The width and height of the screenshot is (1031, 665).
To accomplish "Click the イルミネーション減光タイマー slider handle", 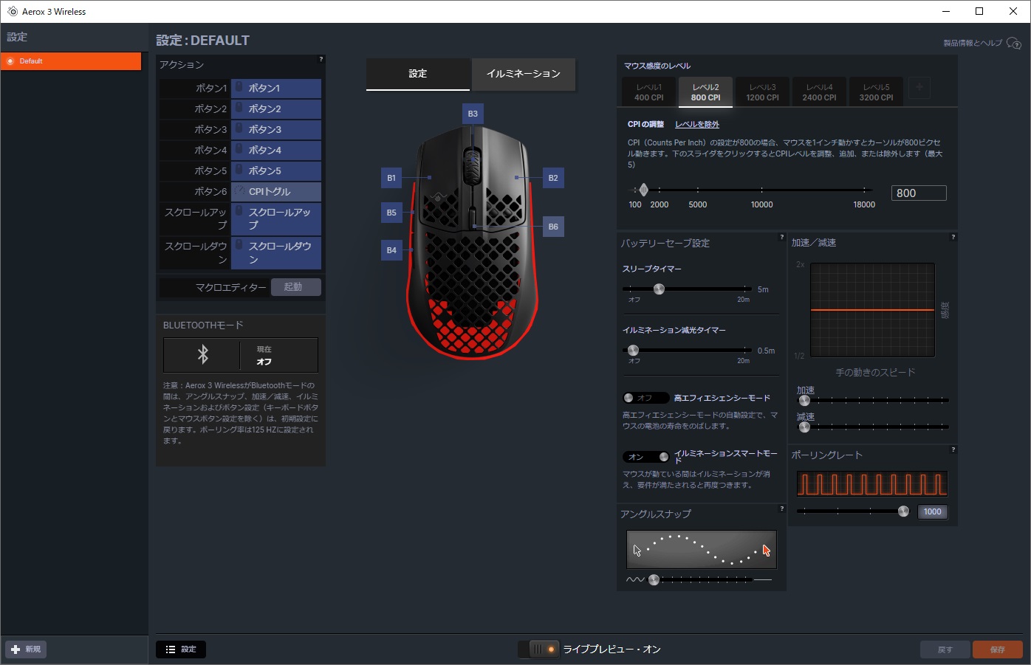I will point(633,351).
